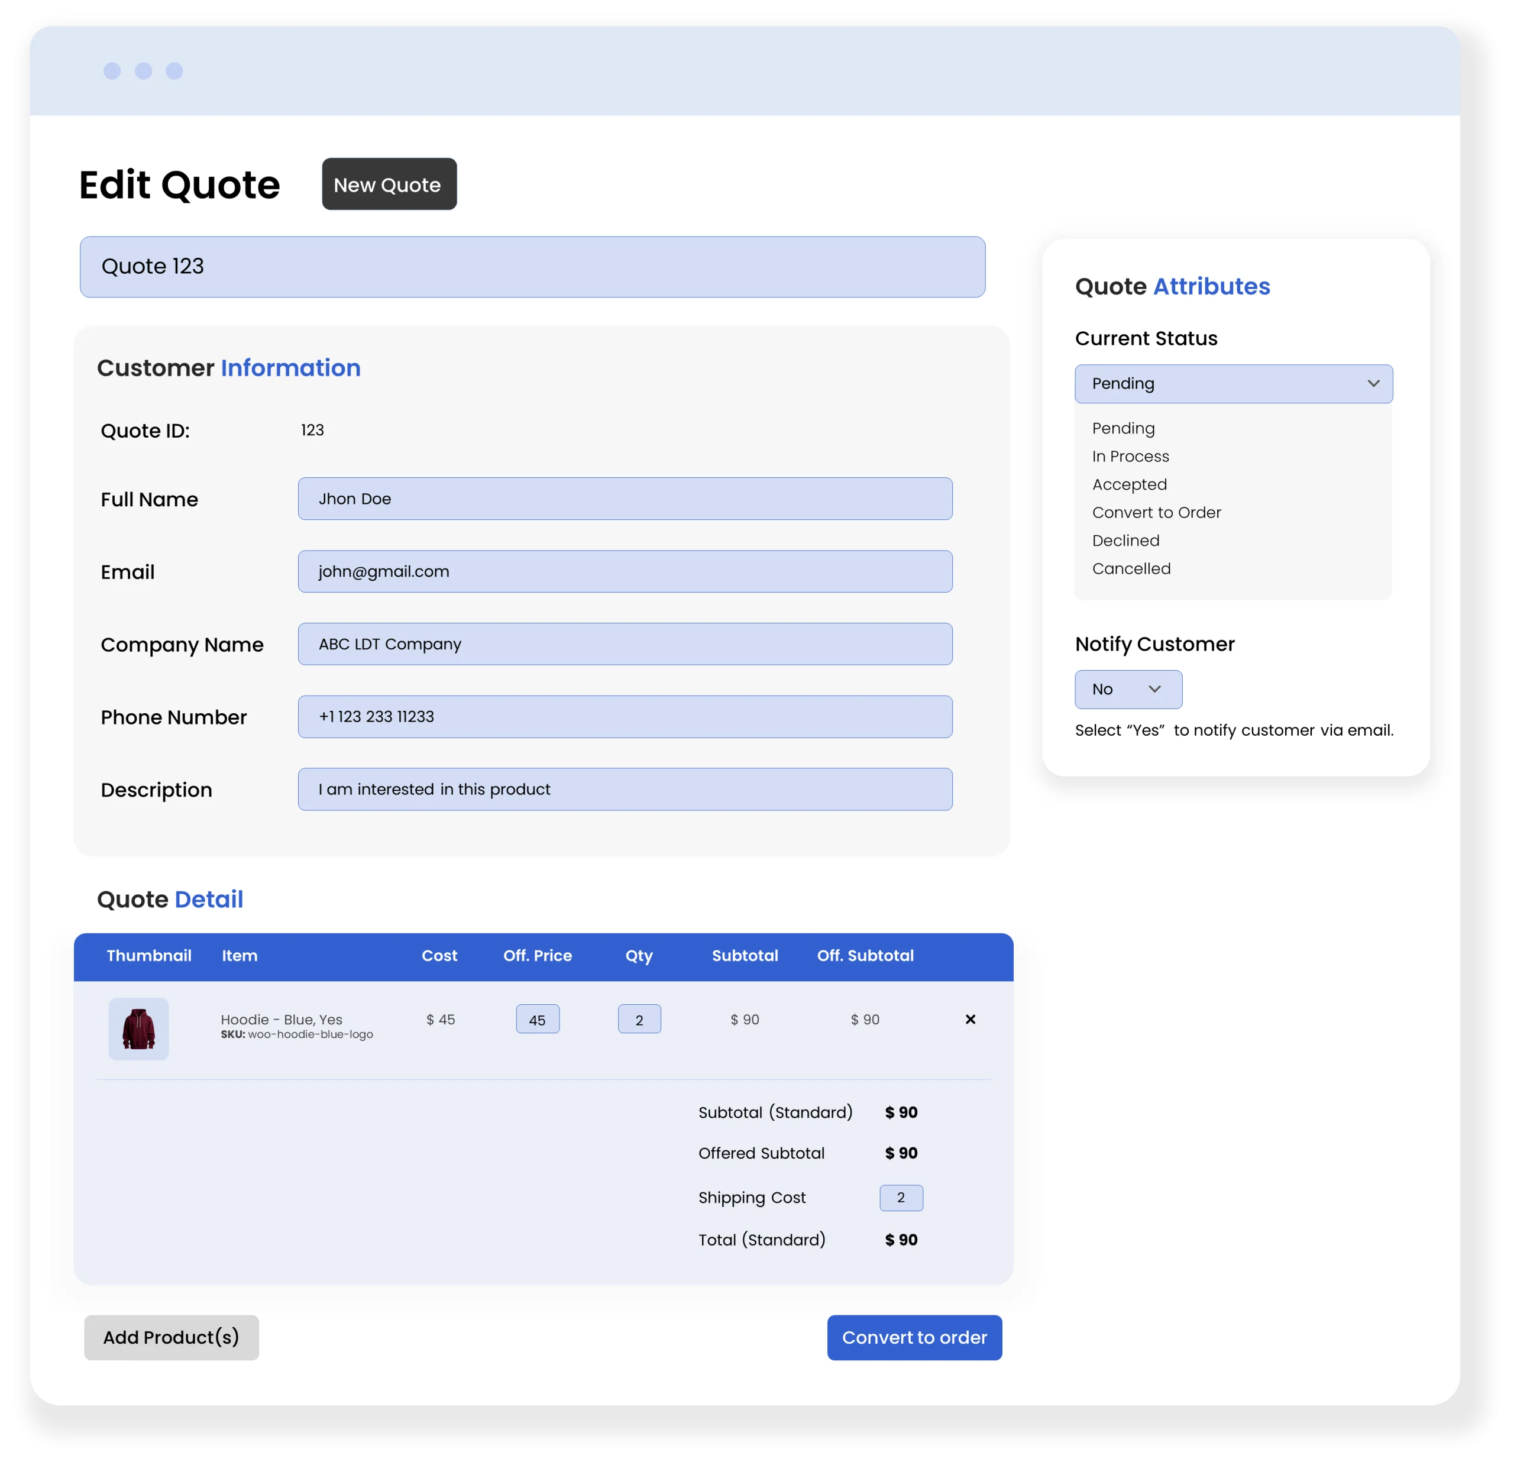
Task: Click the blue Convert to order button
Action: click(x=914, y=1337)
